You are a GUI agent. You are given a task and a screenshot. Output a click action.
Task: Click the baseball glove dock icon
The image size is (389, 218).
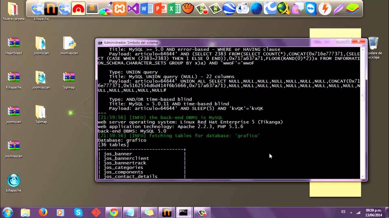coord(188,8)
